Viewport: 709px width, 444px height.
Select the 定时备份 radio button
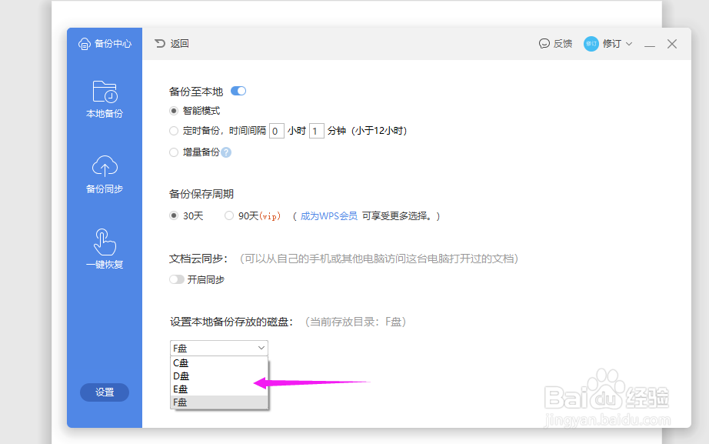click(174, 131)
